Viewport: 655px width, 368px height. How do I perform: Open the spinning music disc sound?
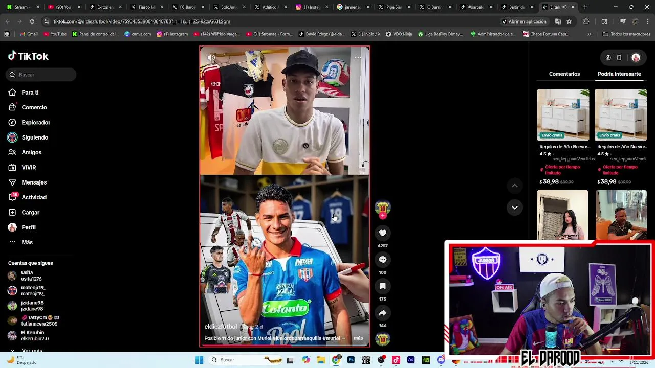click(x=382, y=339)
